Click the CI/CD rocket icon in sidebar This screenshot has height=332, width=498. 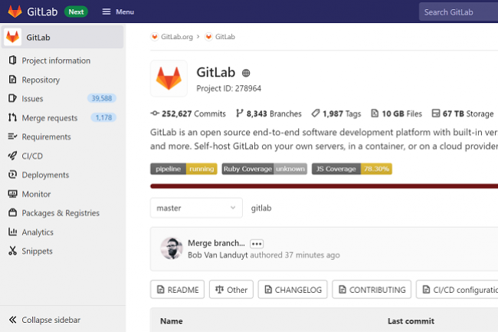tap(12, 156)
